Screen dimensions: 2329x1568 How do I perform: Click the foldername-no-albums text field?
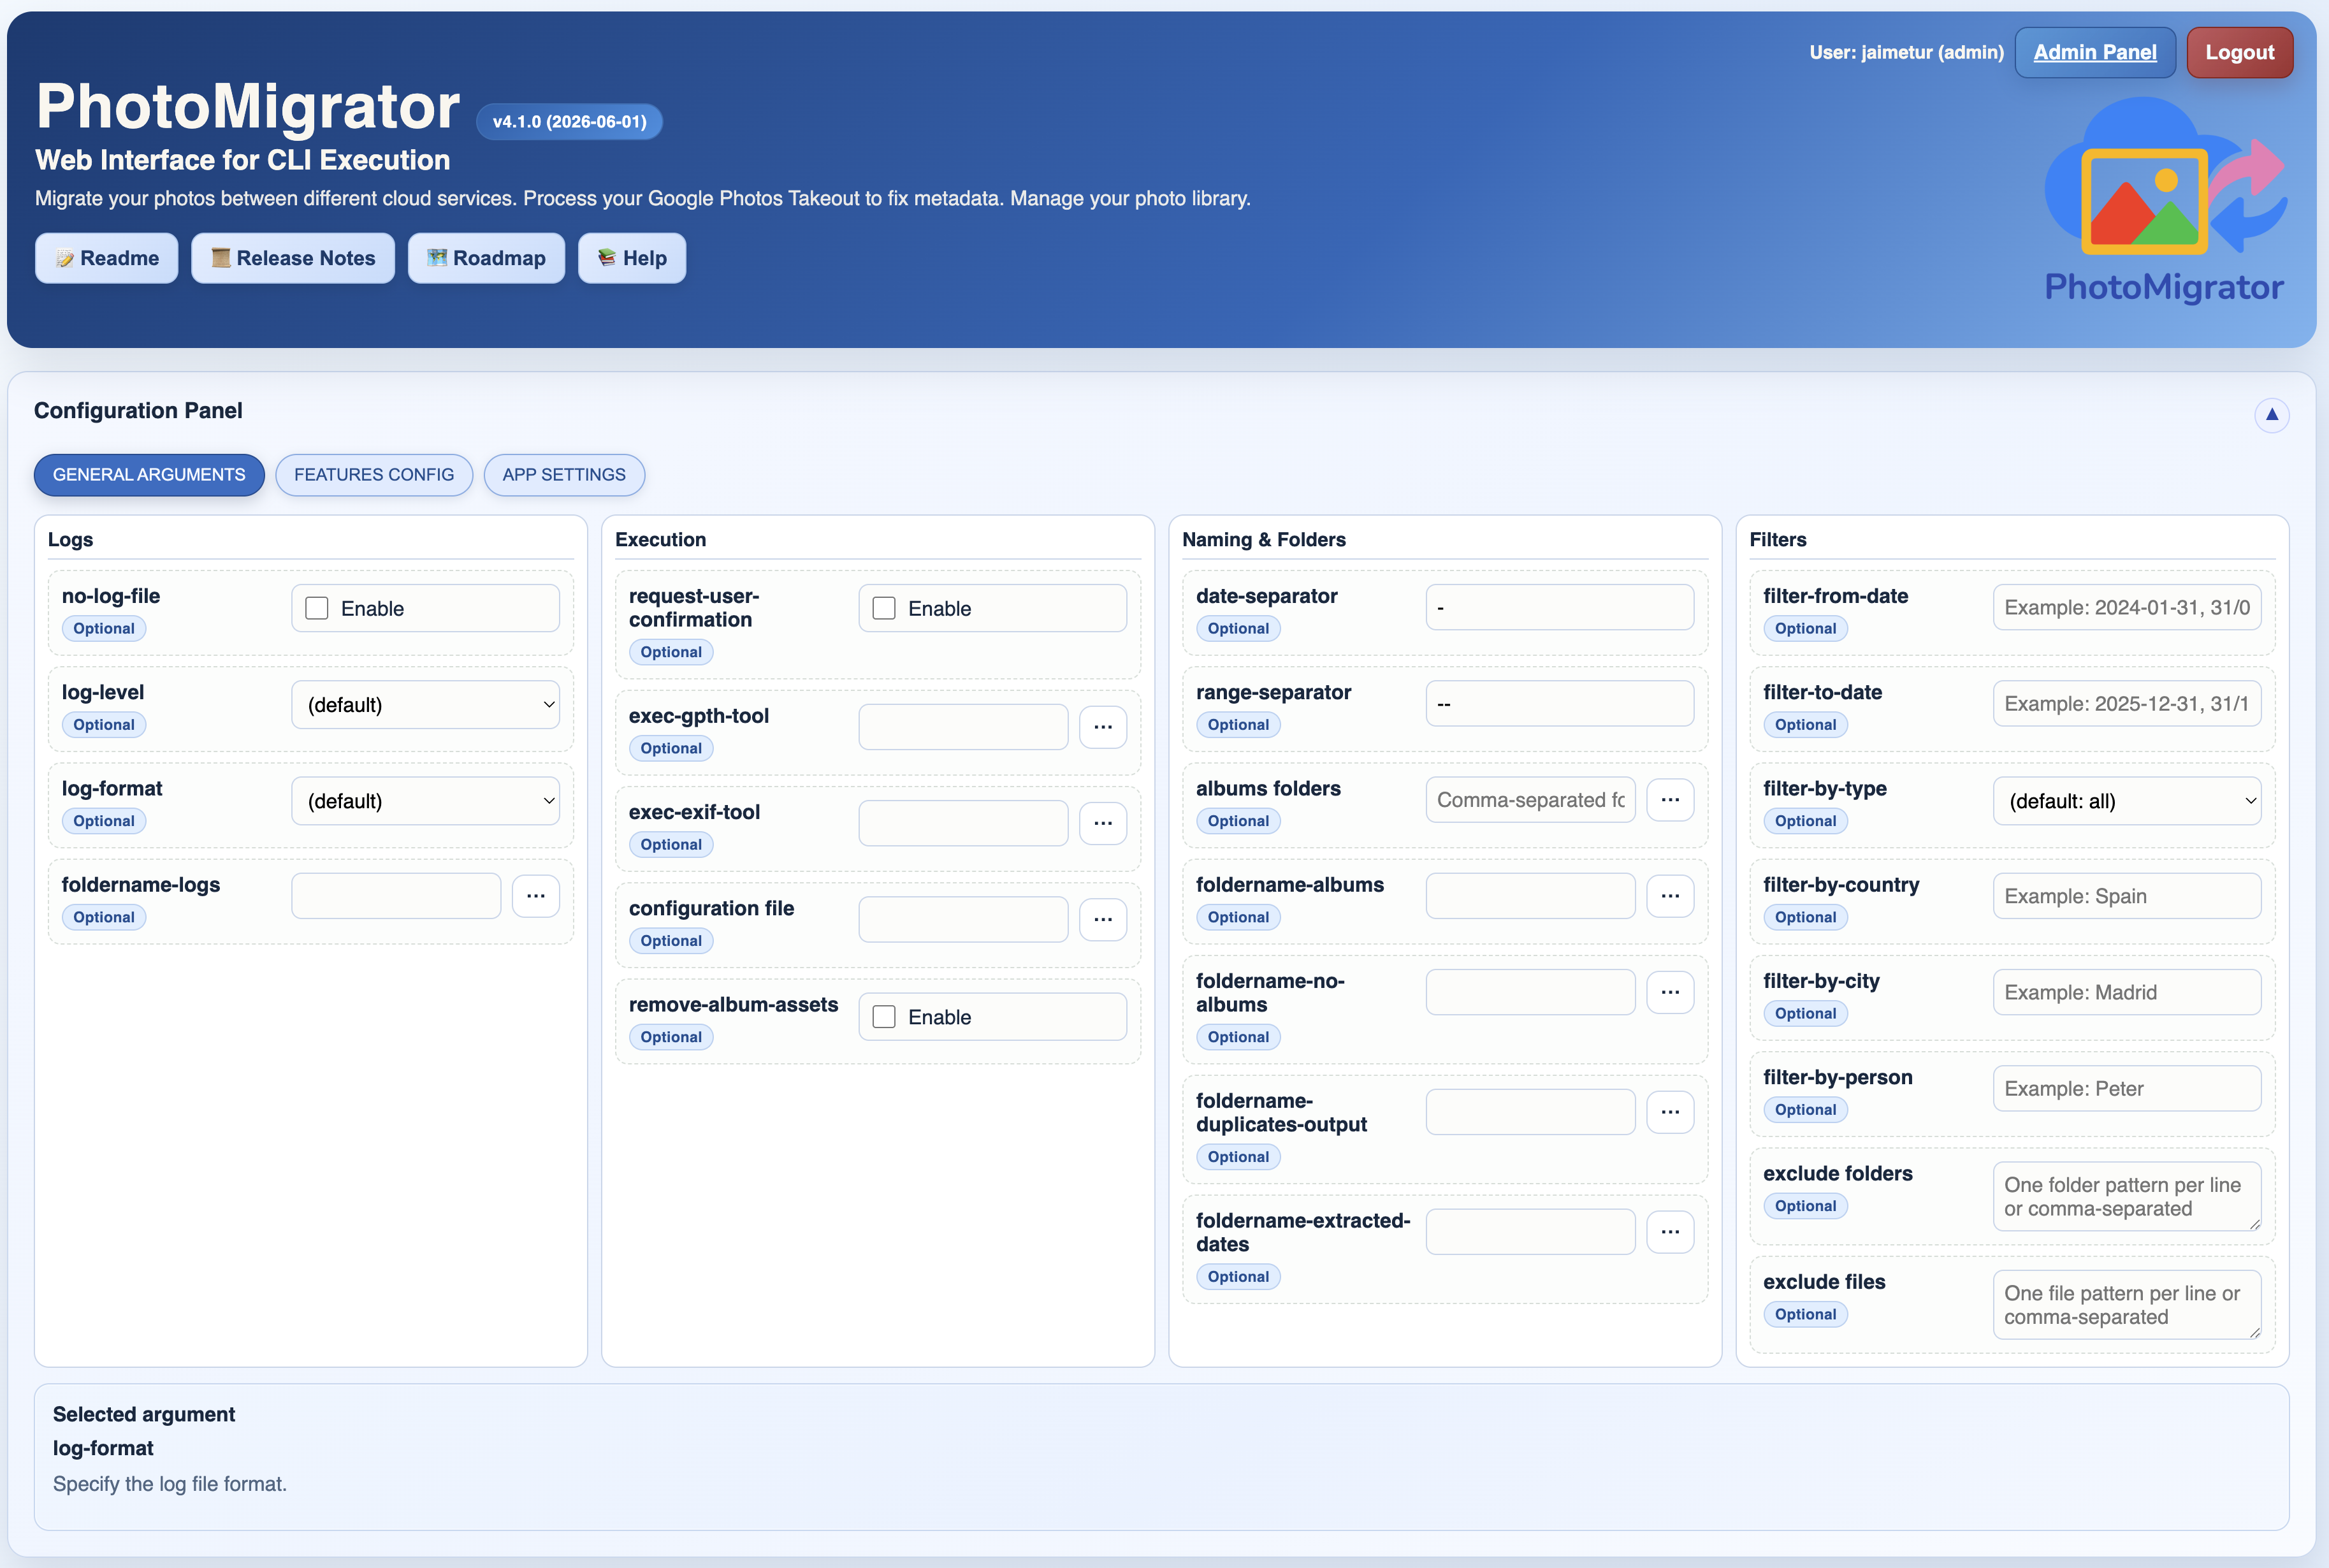coord(1530,992)
